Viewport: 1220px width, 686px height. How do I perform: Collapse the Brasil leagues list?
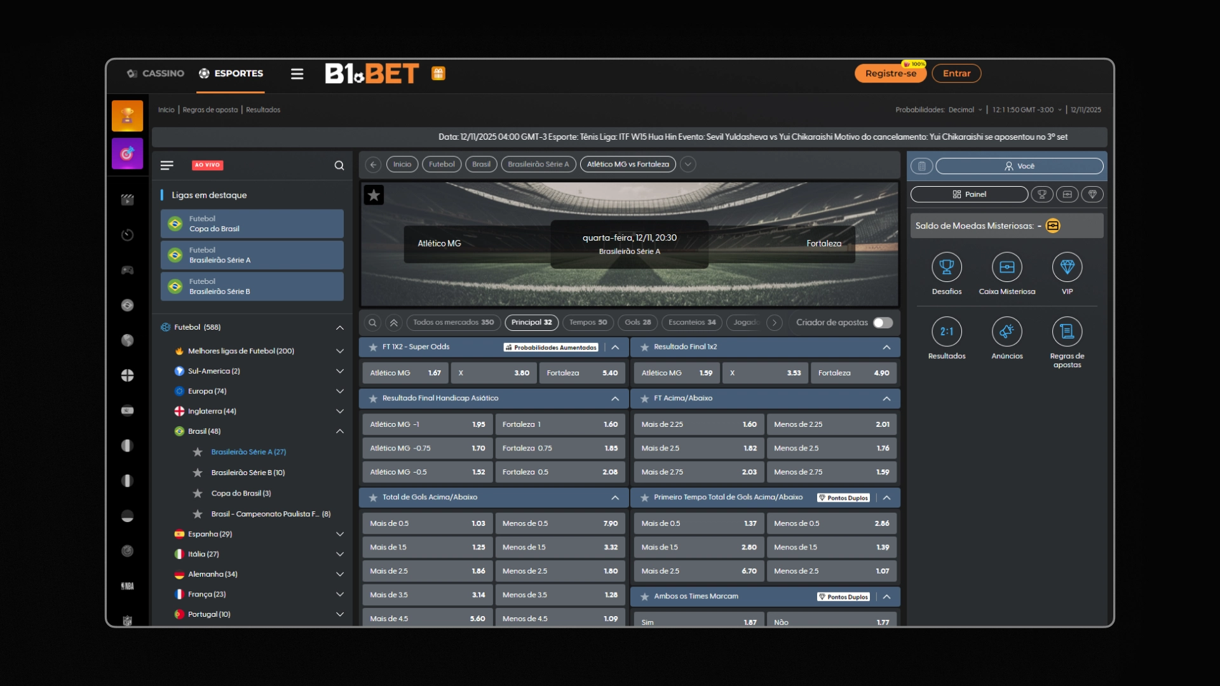point(341,431)
